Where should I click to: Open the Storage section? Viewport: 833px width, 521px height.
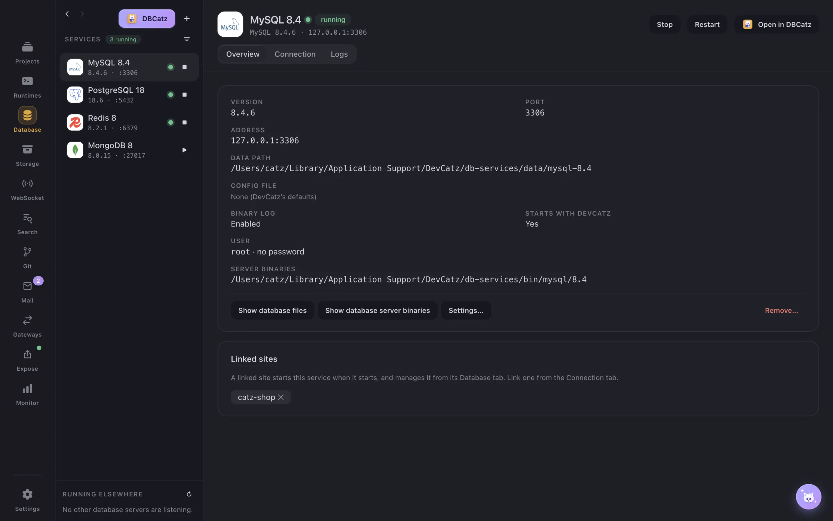pos(27,155)
